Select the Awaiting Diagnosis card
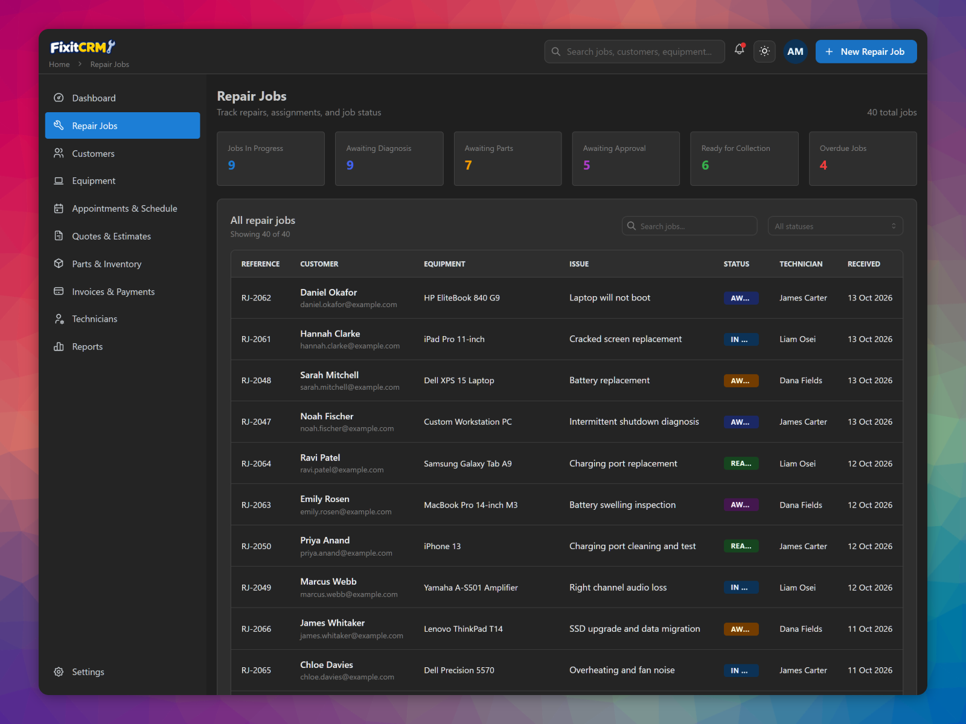966x724 pixels. coord(389,159)
